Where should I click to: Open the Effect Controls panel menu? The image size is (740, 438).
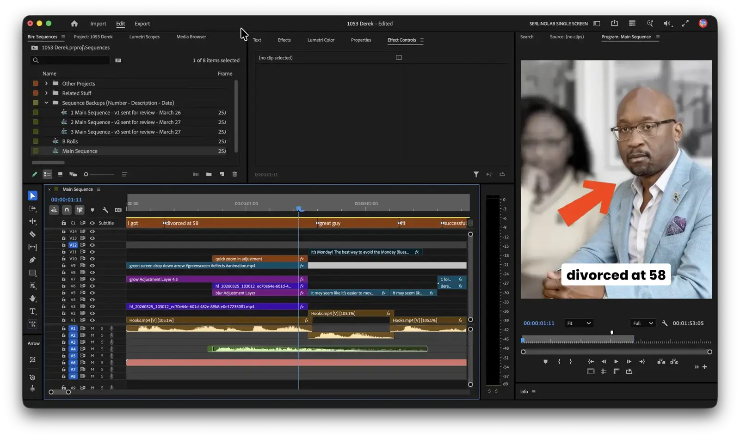(x=422, y=40)
